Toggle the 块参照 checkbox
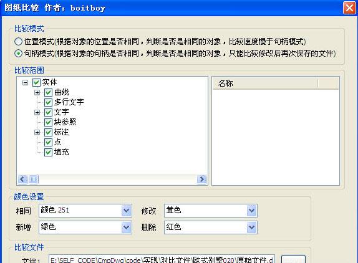The image size is (358, 263). [x=48, y=122]
